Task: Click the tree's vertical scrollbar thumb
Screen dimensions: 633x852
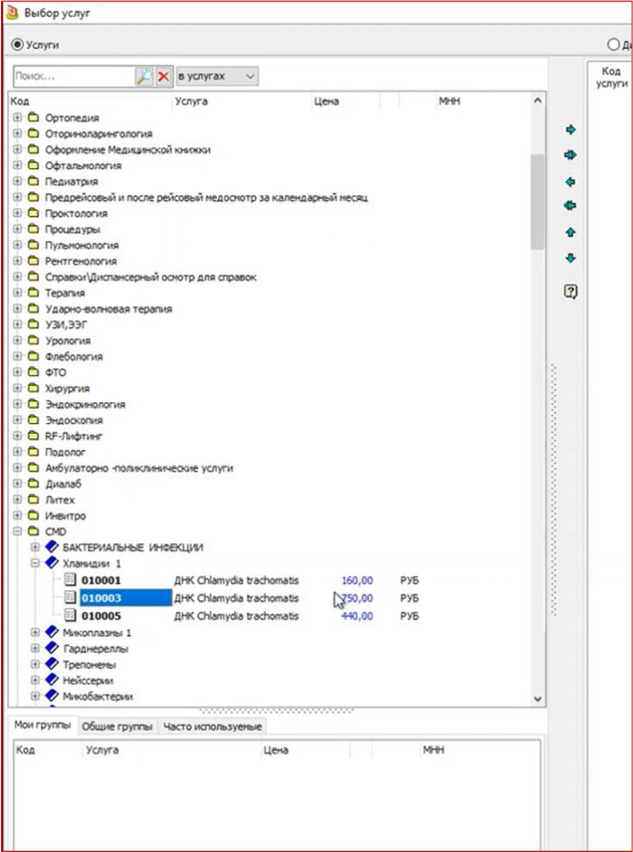Action: [537, 199]
